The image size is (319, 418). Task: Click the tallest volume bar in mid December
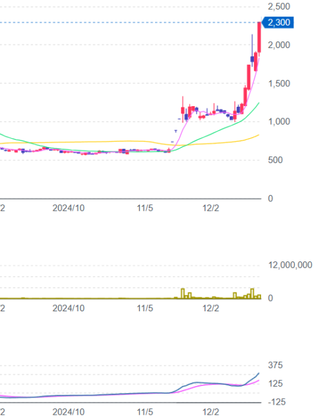[x=252, y=293]
